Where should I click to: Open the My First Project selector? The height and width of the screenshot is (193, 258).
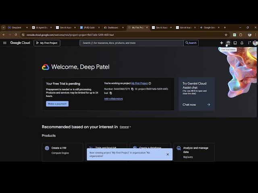47,43
